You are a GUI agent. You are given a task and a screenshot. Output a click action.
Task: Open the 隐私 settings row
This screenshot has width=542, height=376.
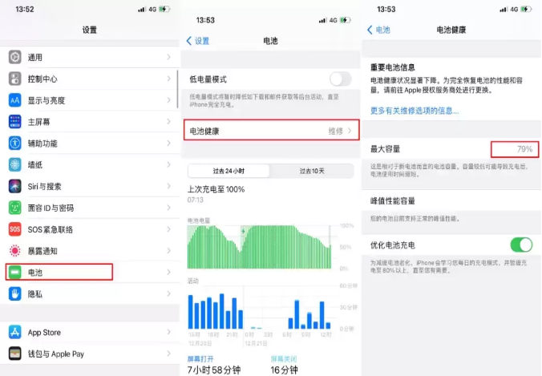pyautogui.click(x=90, y=293)
